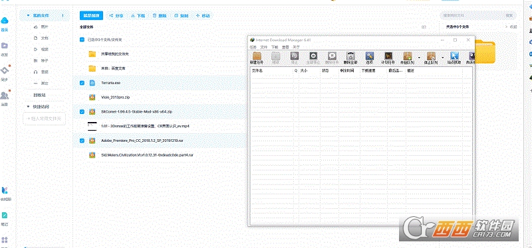Open the dropdown arrow next to 开始队列
This screenshot has height=248, width=532.
click(419, 58)
